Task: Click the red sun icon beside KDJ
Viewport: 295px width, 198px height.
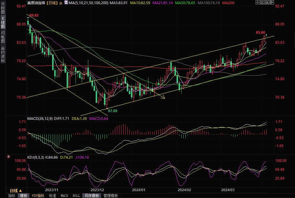Action: point(9,157)
